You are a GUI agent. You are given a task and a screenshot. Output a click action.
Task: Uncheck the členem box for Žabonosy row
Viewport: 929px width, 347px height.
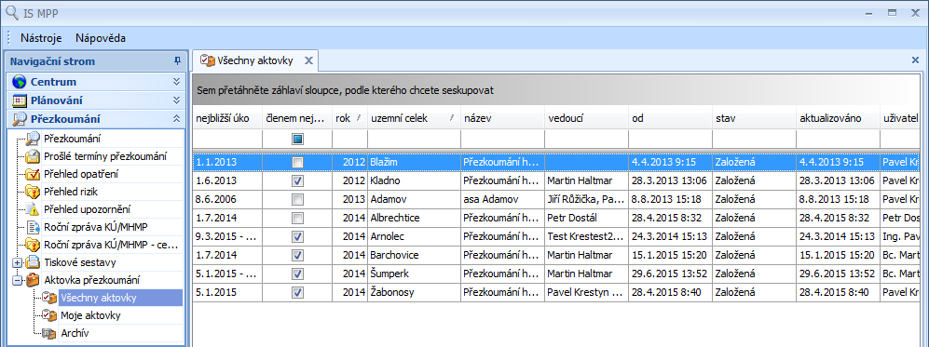tap(297, 293)
